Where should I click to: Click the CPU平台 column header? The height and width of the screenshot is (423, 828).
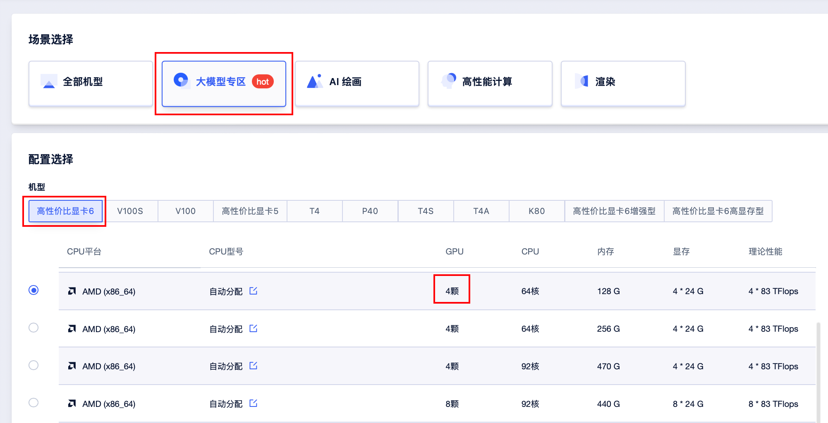coord(84,252)
